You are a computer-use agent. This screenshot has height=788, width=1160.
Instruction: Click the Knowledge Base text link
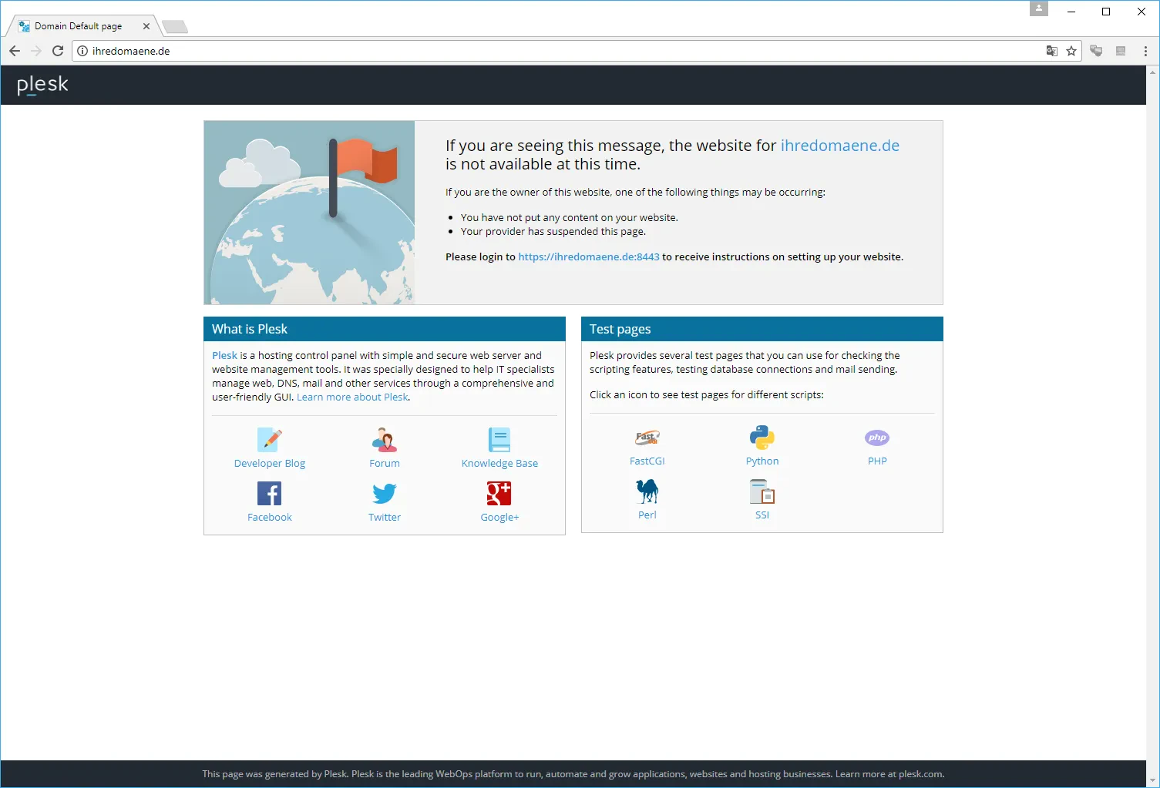pyautogui.click(x=499, y=463)
